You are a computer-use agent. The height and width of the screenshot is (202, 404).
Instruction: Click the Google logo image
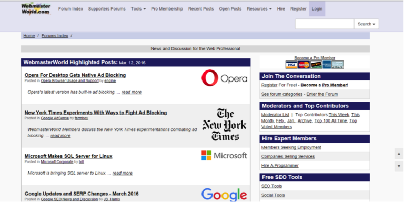click(224, 195)
